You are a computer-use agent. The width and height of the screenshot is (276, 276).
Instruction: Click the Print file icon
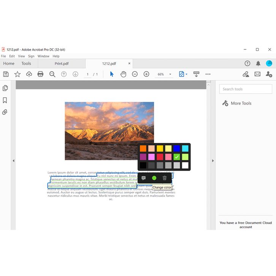40,74
